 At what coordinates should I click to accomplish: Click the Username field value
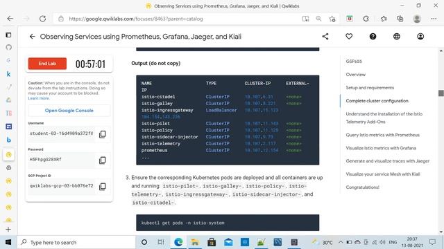pos(61,133)
